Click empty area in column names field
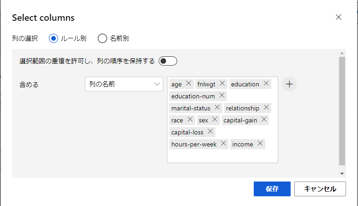Screen dimensions: 358x206 coord(221,156)
